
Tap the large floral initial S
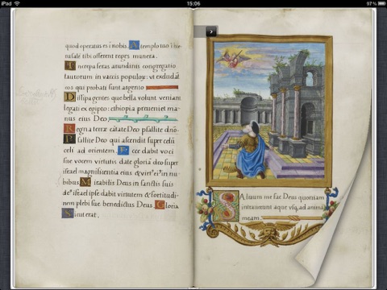coord(227,206)
